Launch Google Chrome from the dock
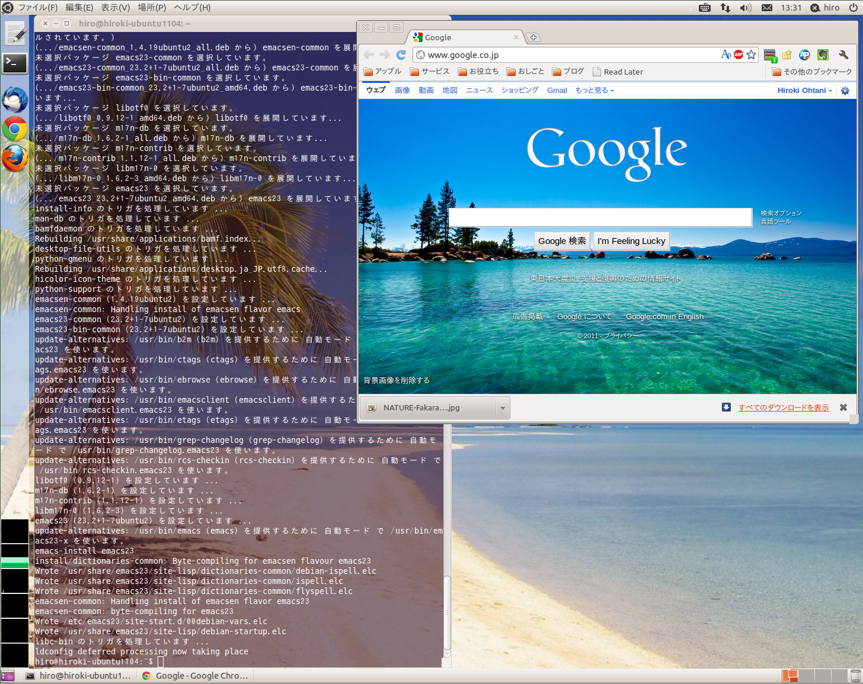This screenshot has height=684, width=863. (15, 129)
